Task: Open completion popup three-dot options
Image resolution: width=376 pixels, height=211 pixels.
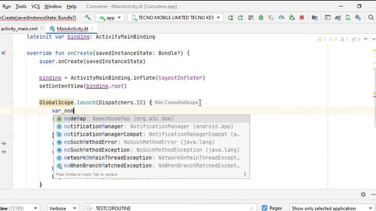Action: coord(245,174)
